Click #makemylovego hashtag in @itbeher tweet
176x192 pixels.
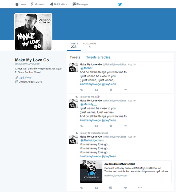click(90, 84)
